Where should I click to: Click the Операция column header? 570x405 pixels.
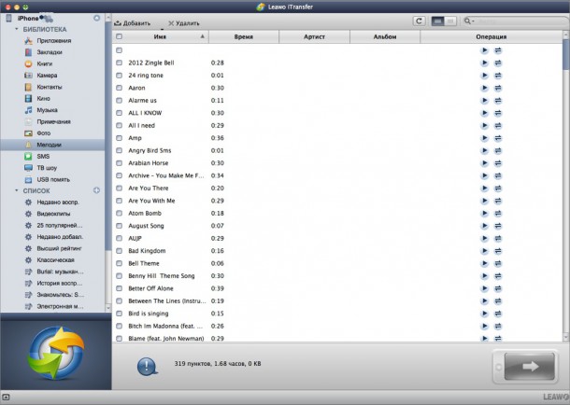(x=492, y=36)
